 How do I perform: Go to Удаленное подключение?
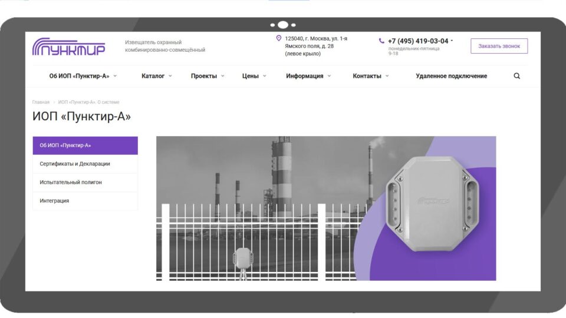(451, 76)
